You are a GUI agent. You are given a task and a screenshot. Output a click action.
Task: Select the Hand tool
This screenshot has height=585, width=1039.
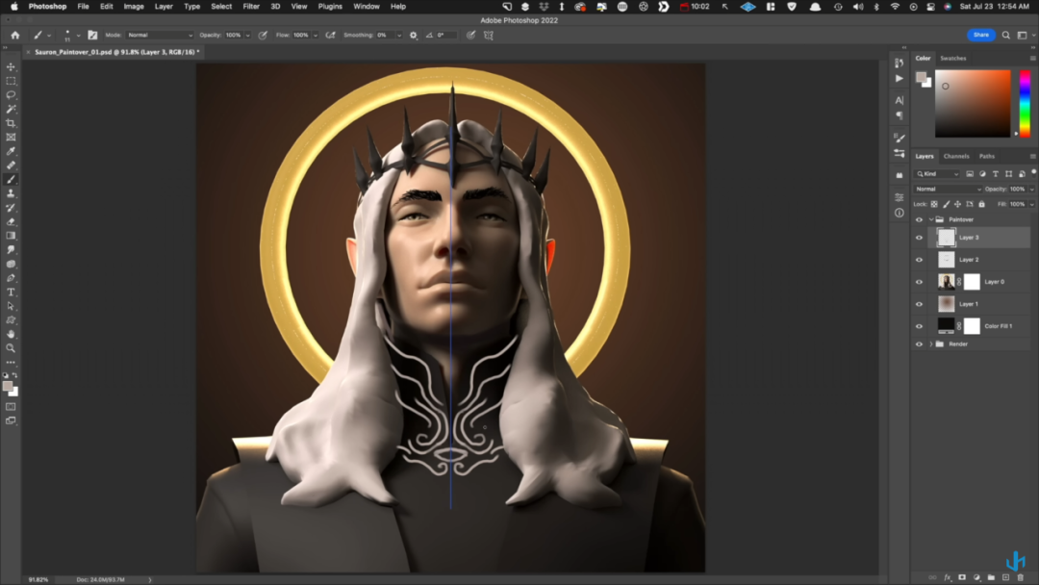(11, 335)
